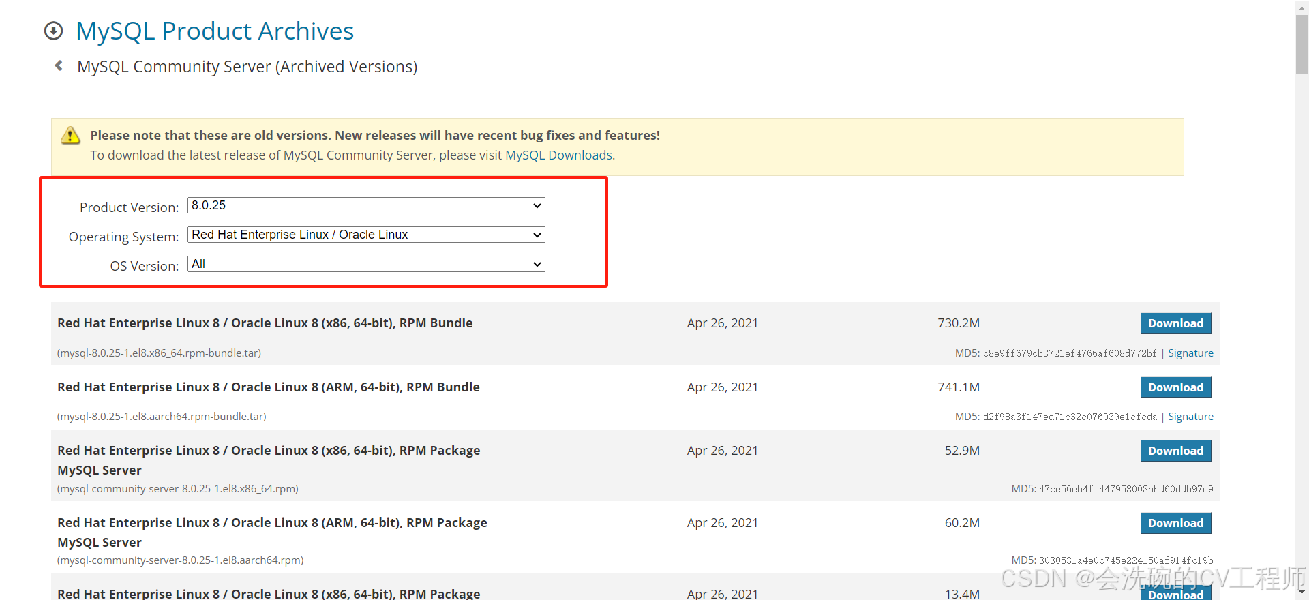Click the MD5 hash 47ce56eb4ff447953003bbd60ddb97e9
1309x600 pixels.
click(1126, 489)
